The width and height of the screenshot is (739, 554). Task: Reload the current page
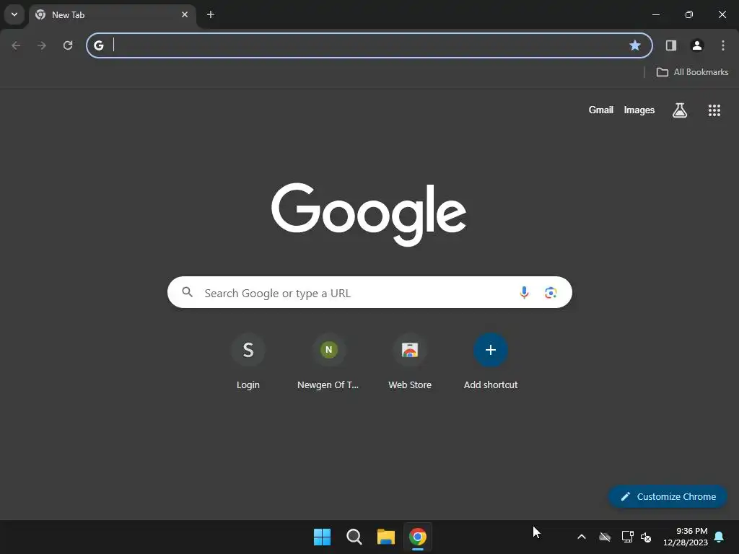click(x=68, y=45)
